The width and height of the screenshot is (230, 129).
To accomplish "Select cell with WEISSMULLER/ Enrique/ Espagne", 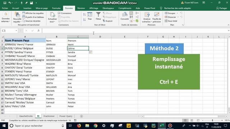I will (25, 60).
